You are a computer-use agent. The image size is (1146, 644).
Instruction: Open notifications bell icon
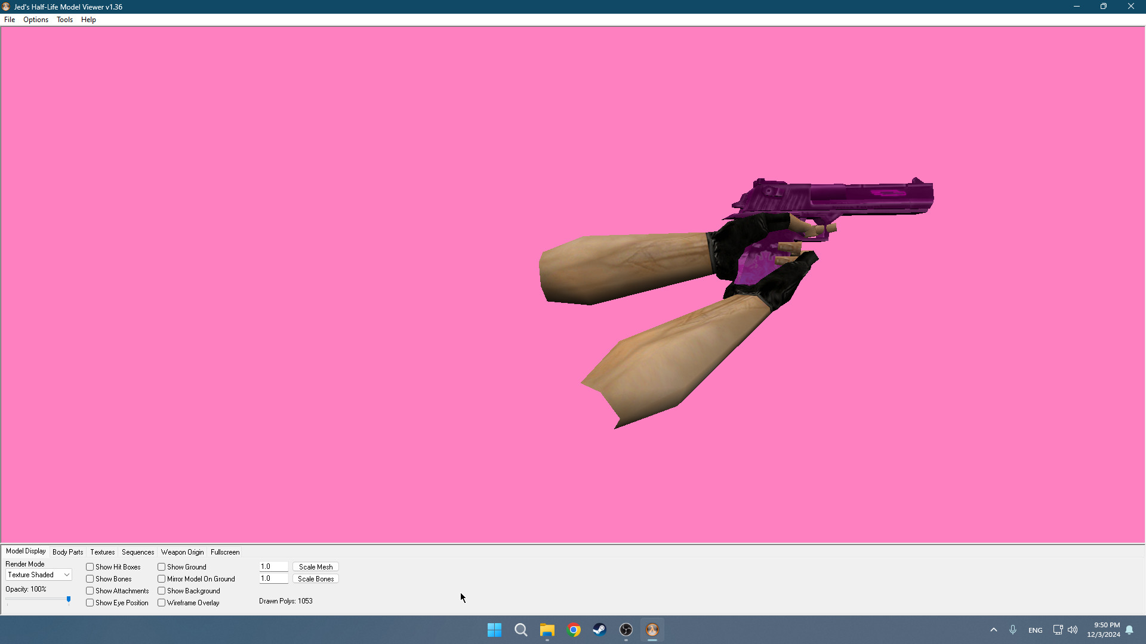click(1129, 630)
